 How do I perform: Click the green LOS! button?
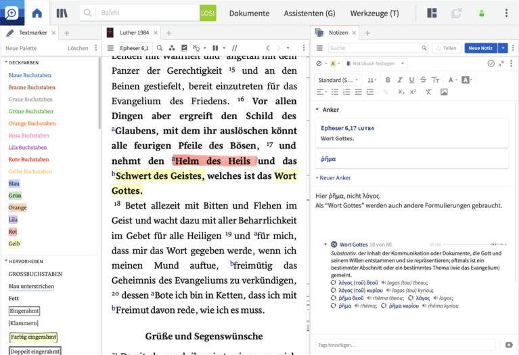click(x=208, y=13)
